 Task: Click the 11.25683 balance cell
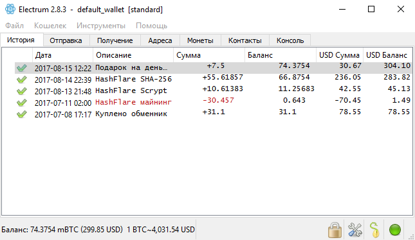[x=297, y=89]
